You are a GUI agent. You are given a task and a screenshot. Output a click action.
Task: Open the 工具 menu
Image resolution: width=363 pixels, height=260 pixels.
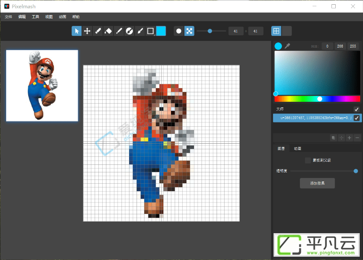coord(35,16)
